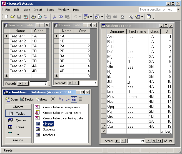Click the File Search toolbar icon
182x154 pixels.
pyautogui.click(x=26, y=17)
